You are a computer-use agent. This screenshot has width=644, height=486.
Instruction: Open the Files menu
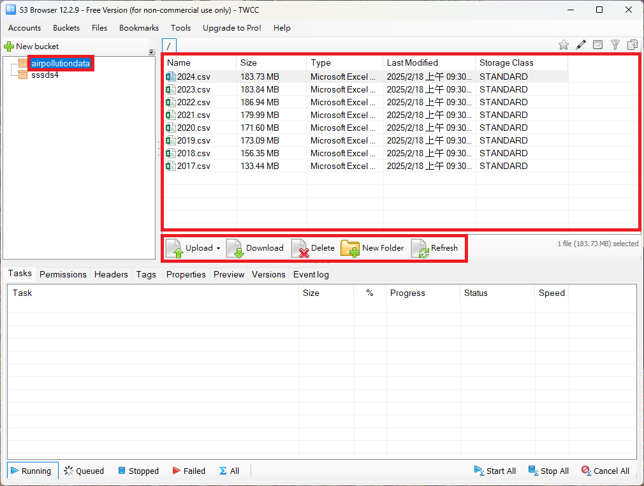pos(99,28)
